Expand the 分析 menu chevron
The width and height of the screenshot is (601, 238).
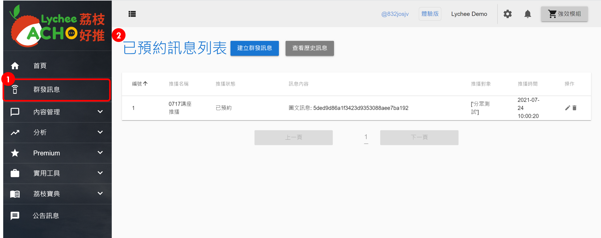pos(100,132)
